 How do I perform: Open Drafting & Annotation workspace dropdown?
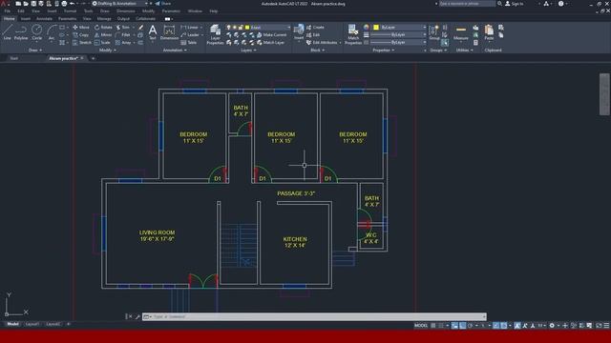point(120,4)
